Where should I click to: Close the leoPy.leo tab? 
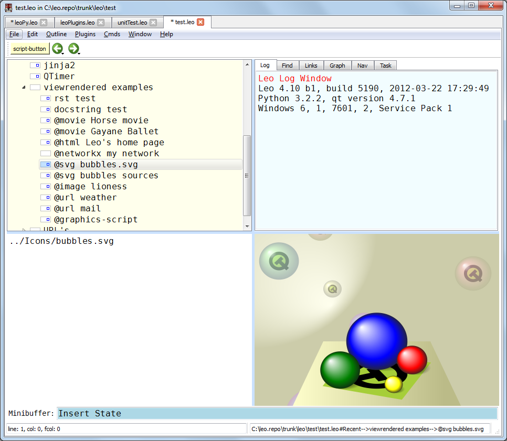click(x=44, y=23)
